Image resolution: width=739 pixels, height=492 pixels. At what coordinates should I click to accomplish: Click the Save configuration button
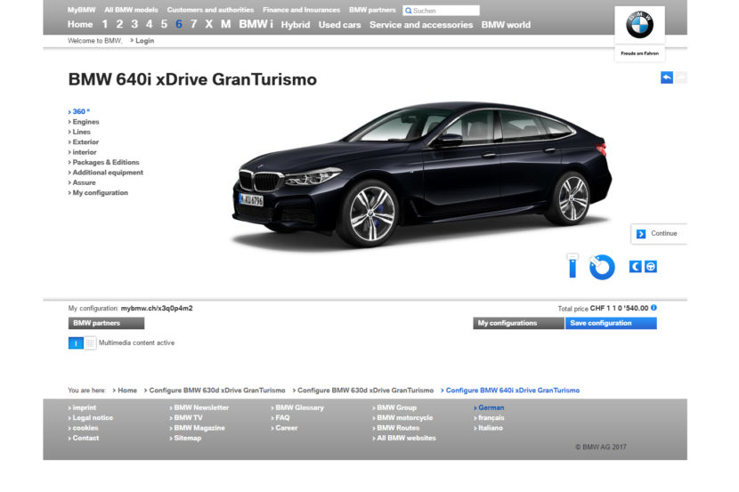click(x=611, y=323)
